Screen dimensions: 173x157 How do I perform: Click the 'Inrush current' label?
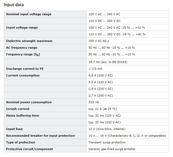point(18,109)
